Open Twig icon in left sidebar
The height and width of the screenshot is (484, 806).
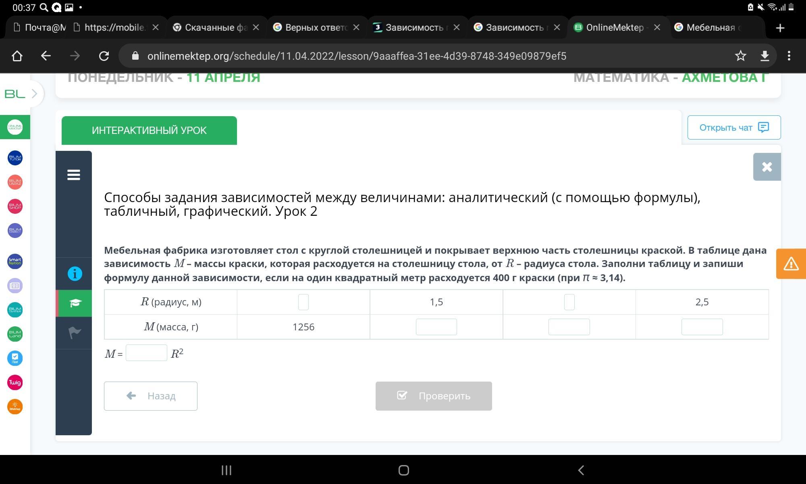[x=15, y=382]
